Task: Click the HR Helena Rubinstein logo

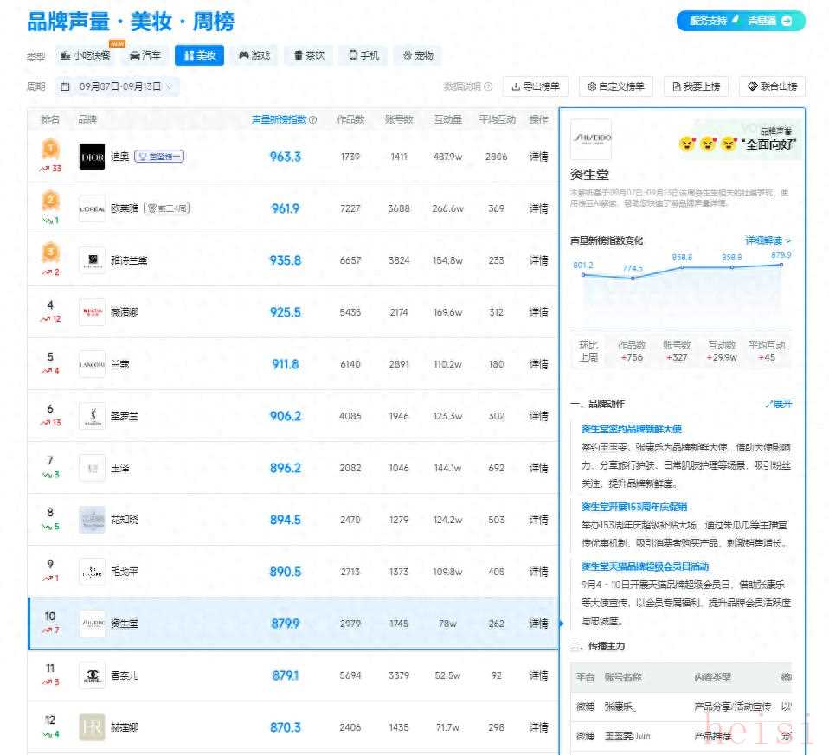Action: 92,727
